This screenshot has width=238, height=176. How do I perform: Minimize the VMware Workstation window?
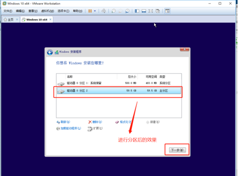[210, 3]
